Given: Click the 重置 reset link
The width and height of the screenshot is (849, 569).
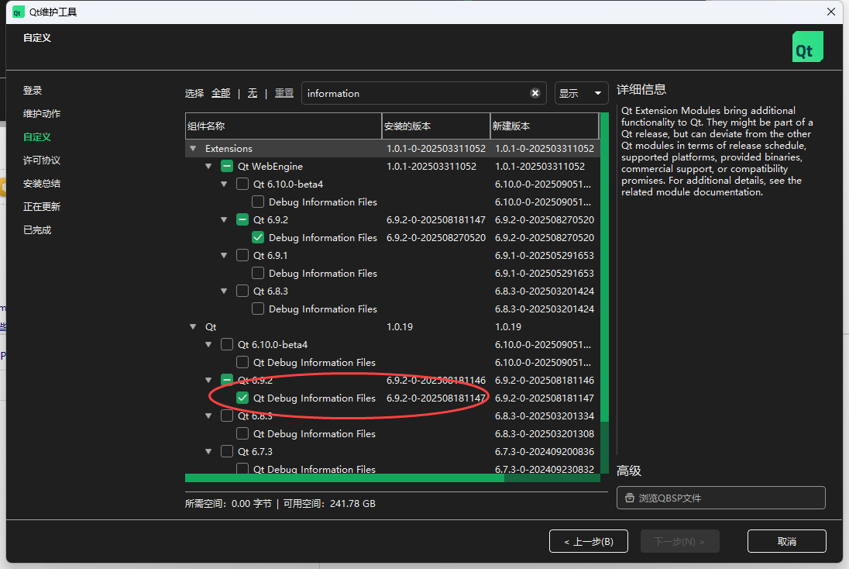Looking at the screenshot, I should click(x=284, y=93).
